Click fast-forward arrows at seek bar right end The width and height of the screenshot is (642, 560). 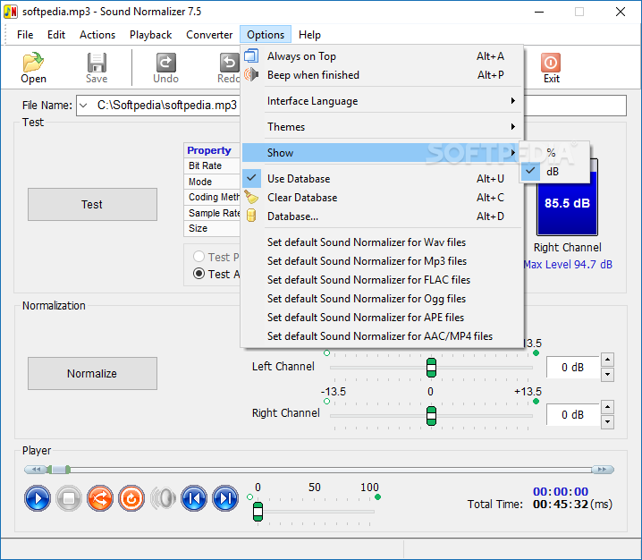[x=603, y=470]
